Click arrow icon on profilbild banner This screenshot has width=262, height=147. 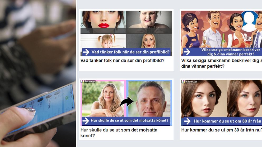(86, 52)
